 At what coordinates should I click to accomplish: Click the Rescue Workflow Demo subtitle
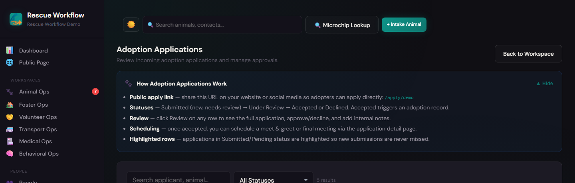click(x=54, y=24)
